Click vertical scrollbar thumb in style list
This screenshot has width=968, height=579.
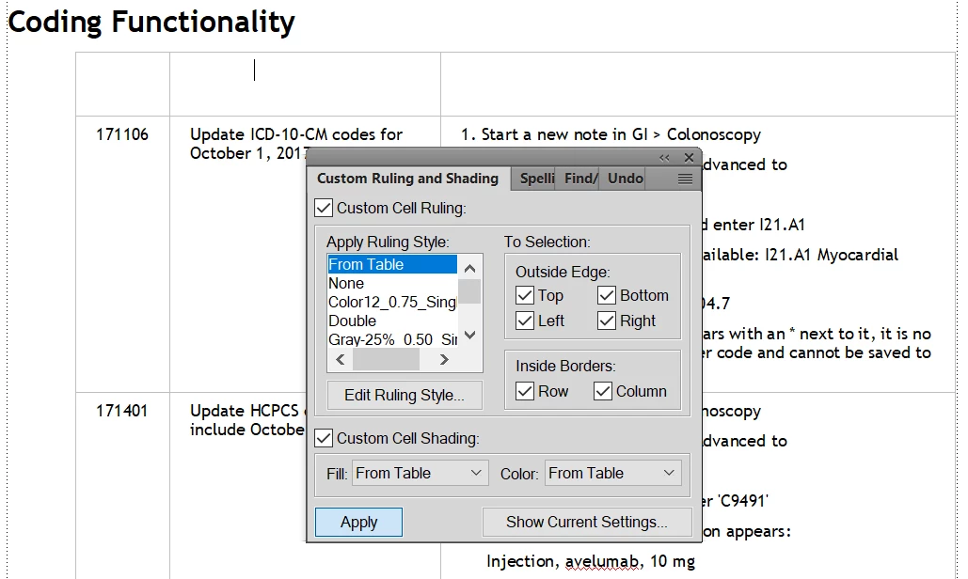469,291
